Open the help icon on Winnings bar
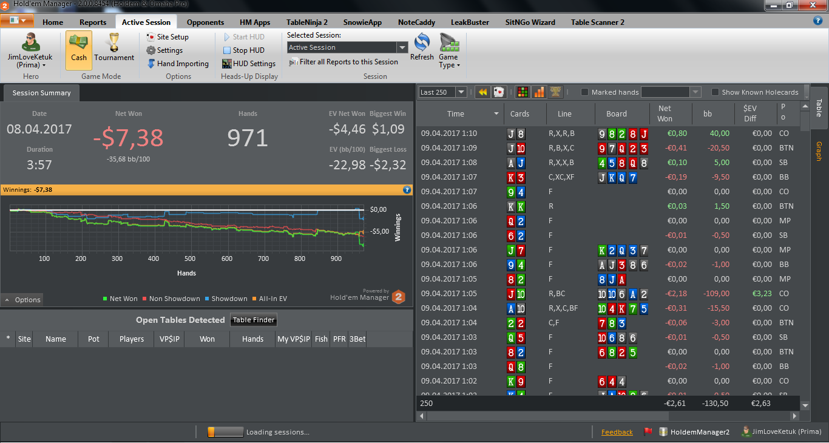The height and width of the screenshot is (443, 829). 407,190
